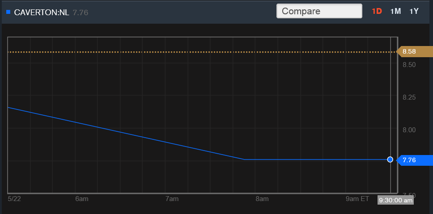Click the gold 8.58 previous close tag
This screenshot has height=214, width=433.
click(410, 52)
